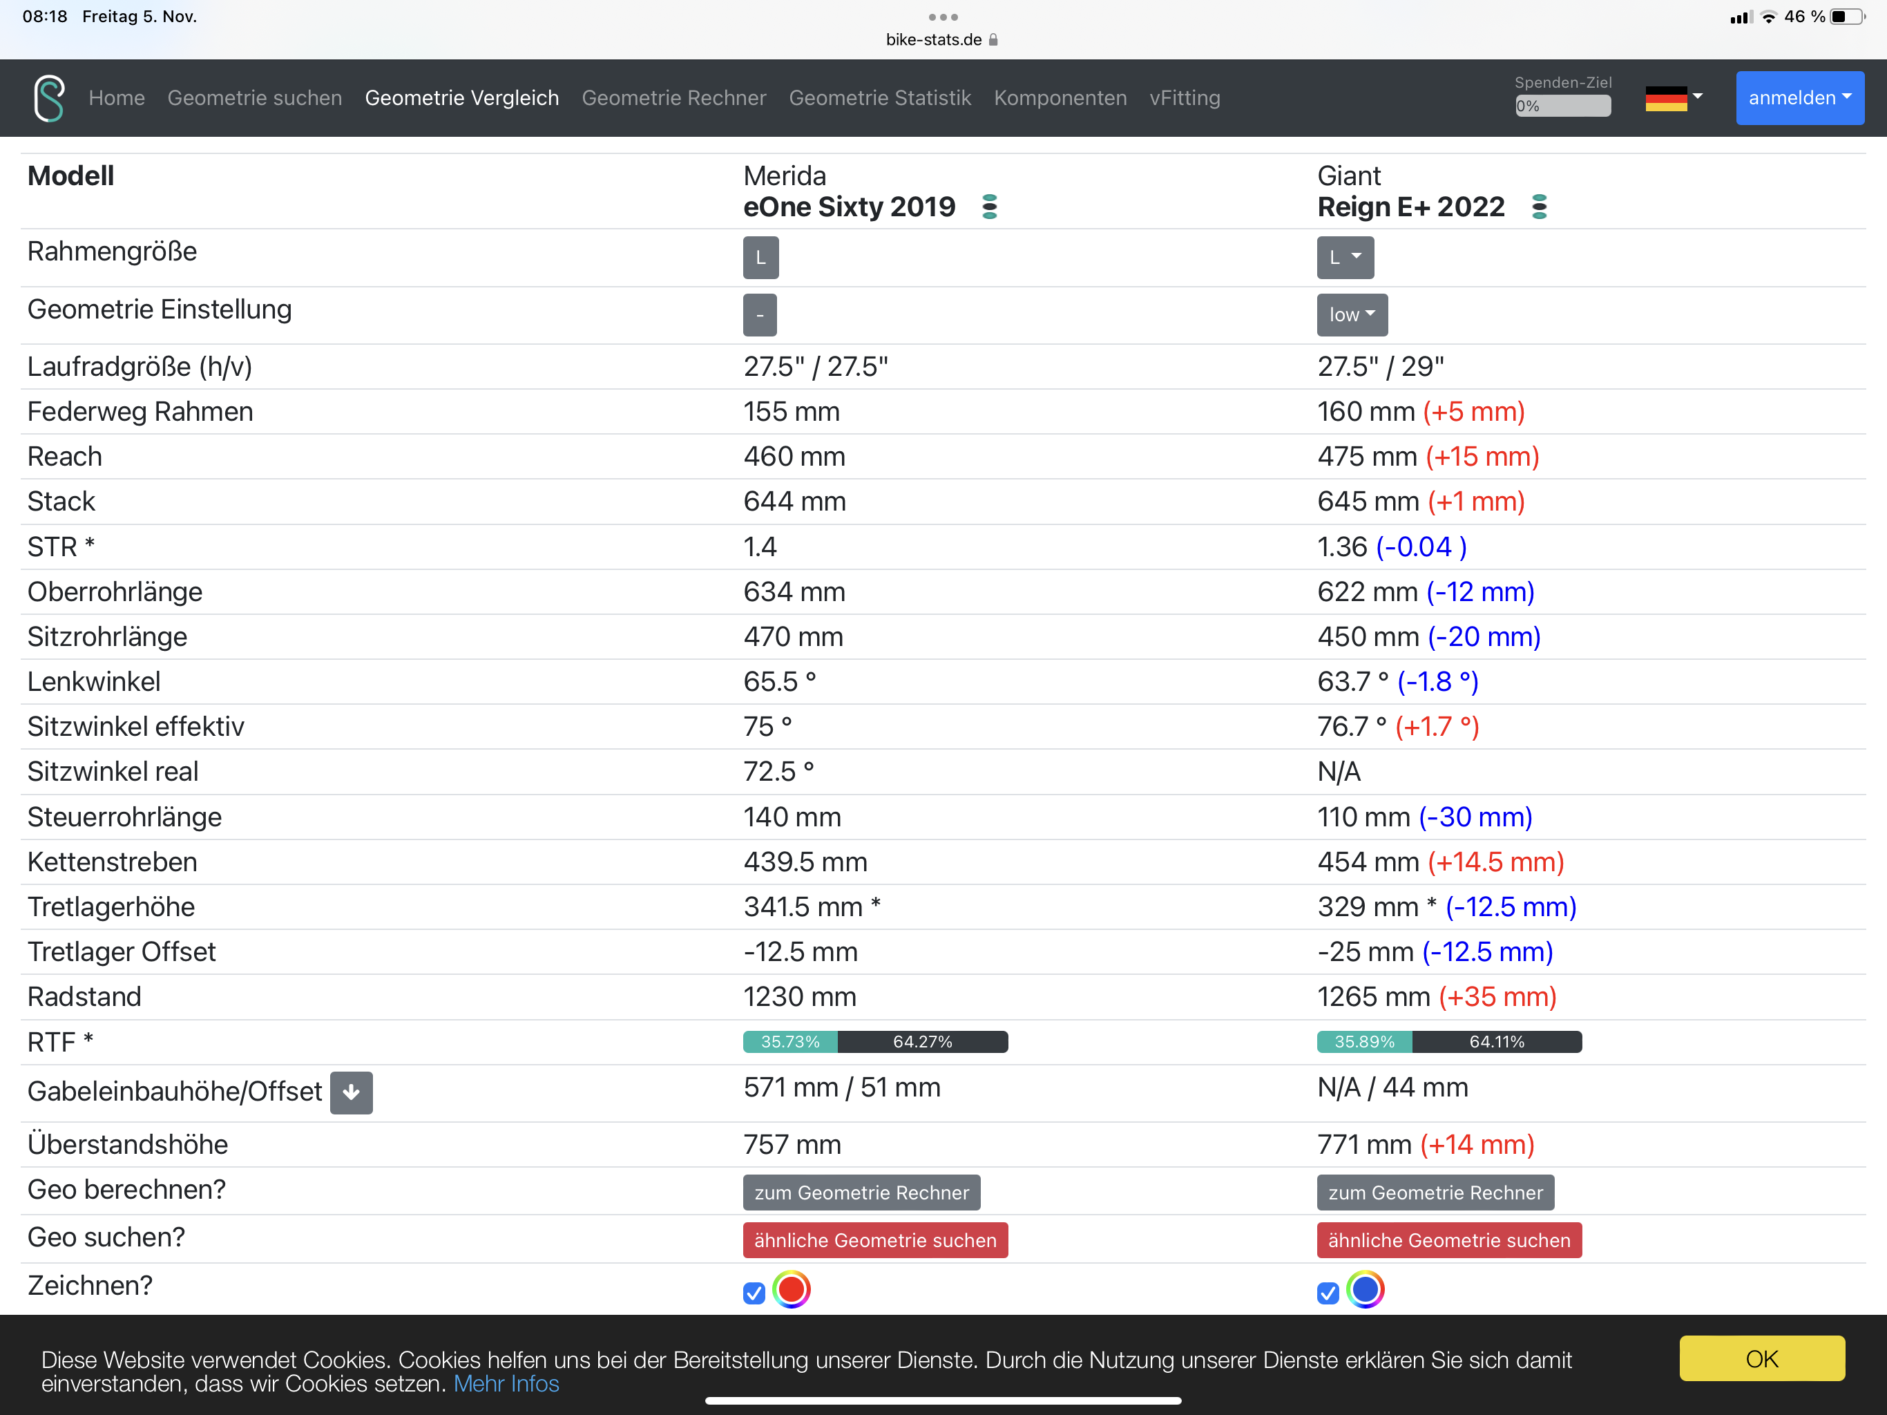Open the menu icon next to eOne Sixty 2019
Image resolution: width=1887 pixels, height=1415 pixels.
[x=990, y=207]
